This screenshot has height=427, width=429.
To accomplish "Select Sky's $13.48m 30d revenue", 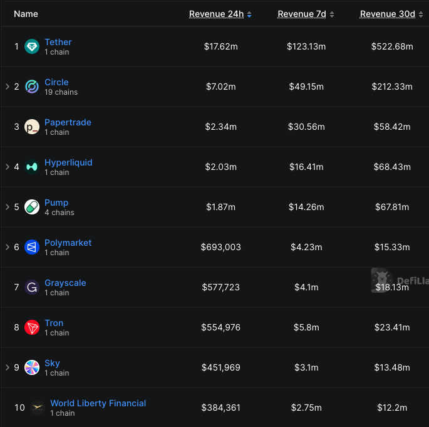I will click(x=392, y=367).
